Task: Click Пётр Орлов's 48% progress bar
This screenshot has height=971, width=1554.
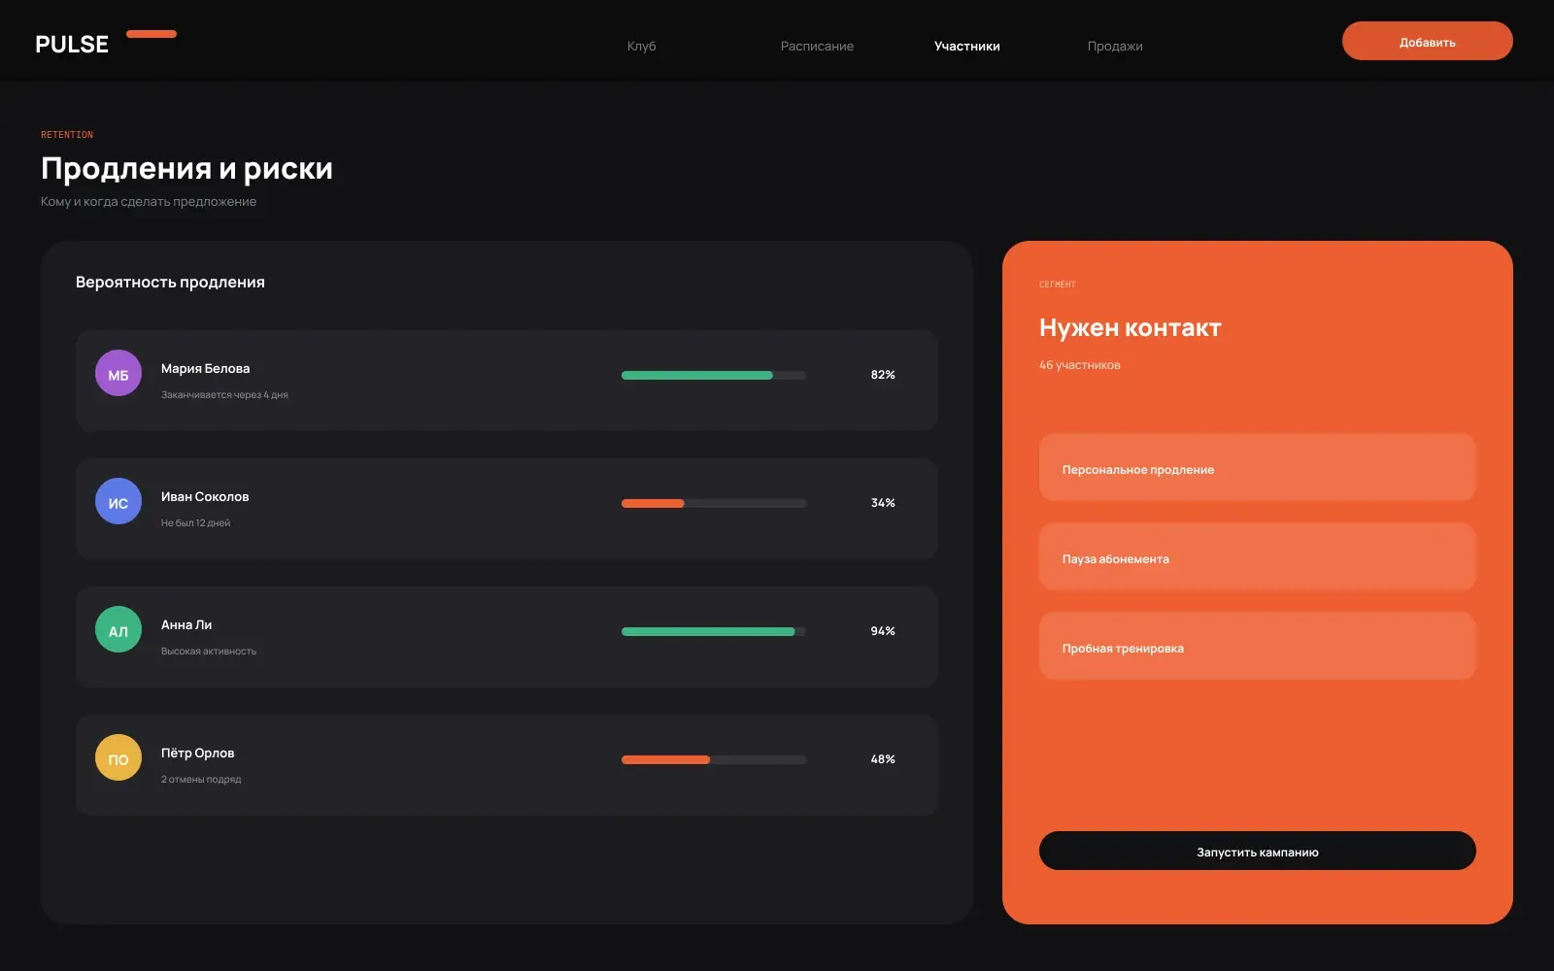Action: [x=714, y=759]
